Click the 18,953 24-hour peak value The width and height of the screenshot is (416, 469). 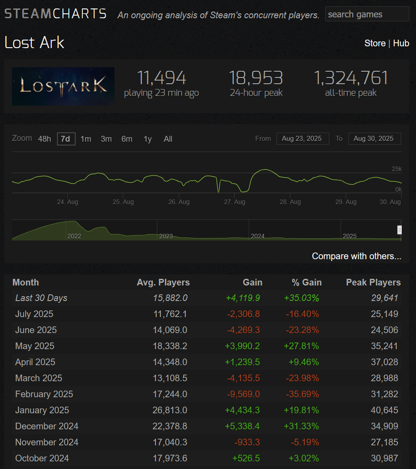tap(256, 78)
